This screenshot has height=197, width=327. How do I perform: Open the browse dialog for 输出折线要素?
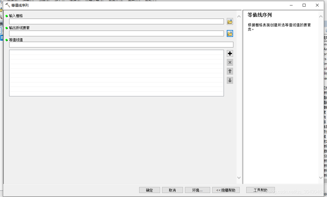(230, 33)
